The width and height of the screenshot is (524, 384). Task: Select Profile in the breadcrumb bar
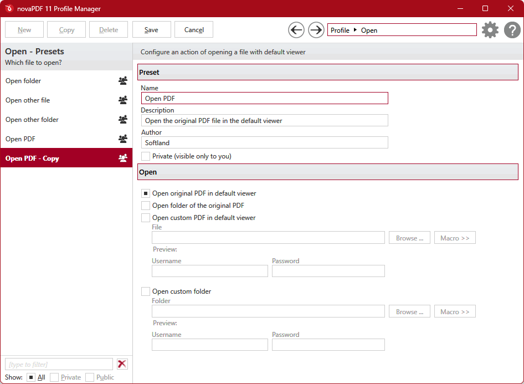tap(340, 30)
